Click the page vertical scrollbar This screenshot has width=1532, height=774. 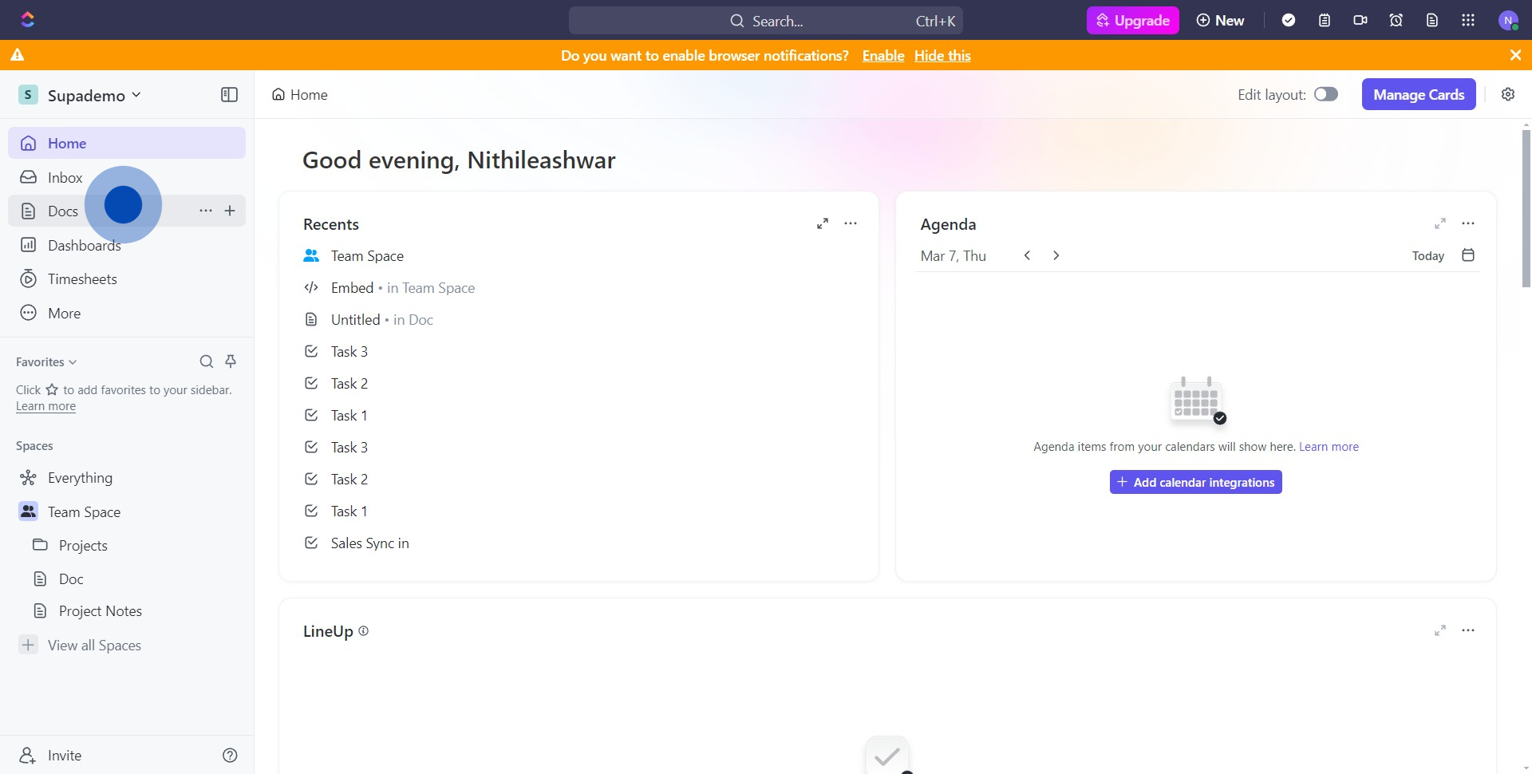1526,207
